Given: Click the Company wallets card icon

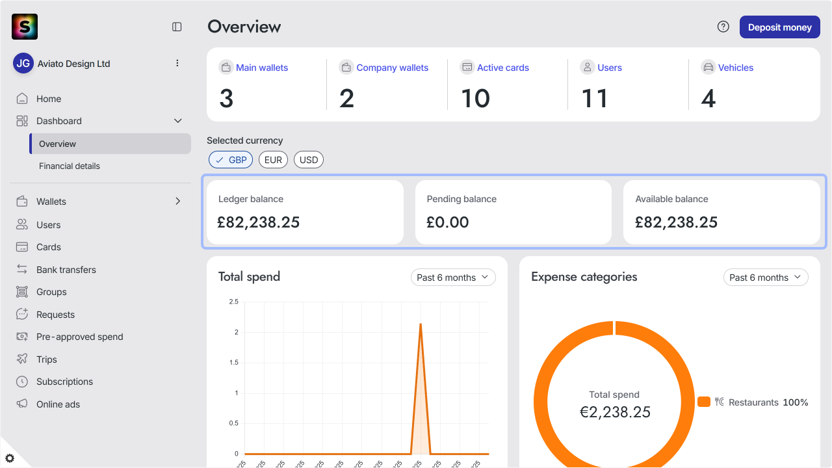Looking at the screenshot, I should (x=346, y=67).
